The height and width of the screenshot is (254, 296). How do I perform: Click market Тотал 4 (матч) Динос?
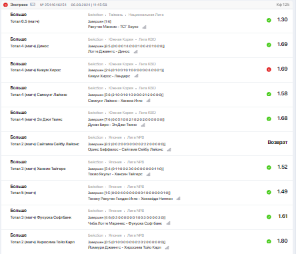click(29, 46)
